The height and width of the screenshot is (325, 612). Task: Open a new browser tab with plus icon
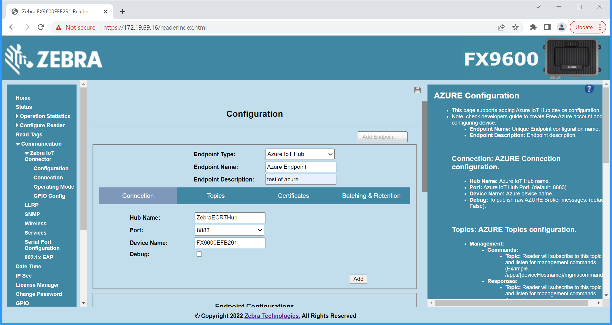[123, 12]
